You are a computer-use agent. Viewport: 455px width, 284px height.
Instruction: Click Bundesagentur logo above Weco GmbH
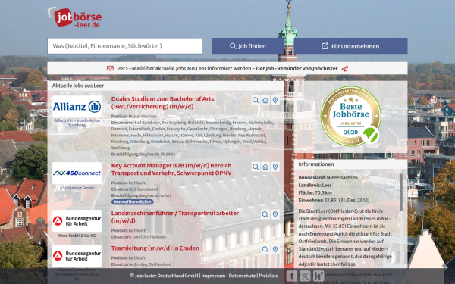pyautogui.click(x=77, y=221)
